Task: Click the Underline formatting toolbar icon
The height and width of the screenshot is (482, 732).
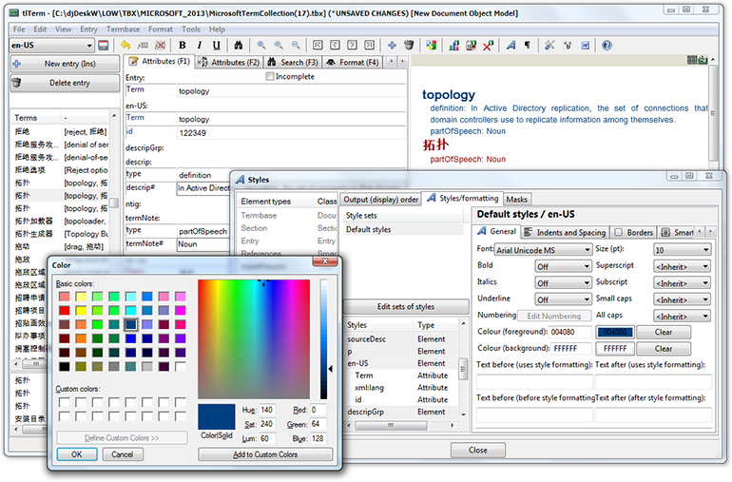Action: pos(214,45)
